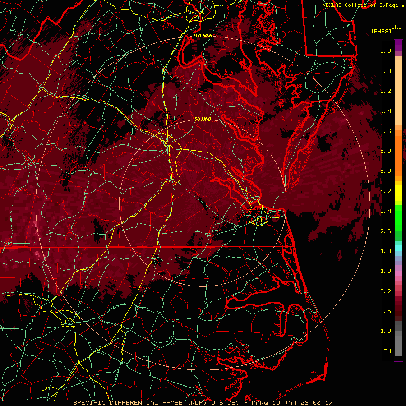
Task: Pick the purple swatch atop the color bar
Action: (x=398, y=45)
